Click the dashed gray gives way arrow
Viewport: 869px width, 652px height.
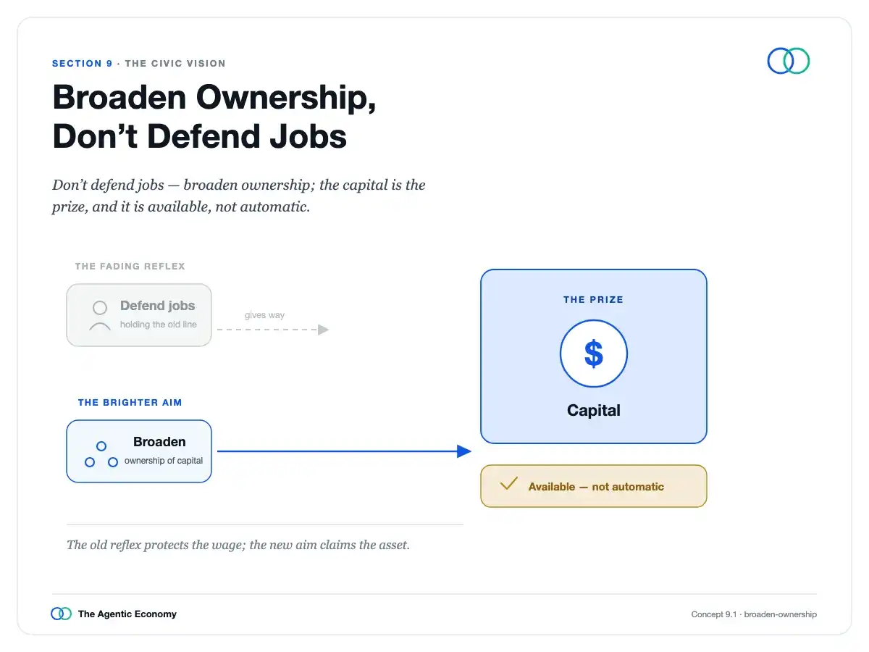tap(273, 330)
